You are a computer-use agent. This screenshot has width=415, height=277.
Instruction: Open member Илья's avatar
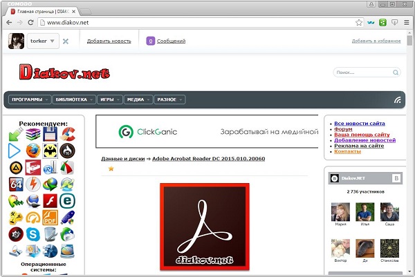[365, 211]
